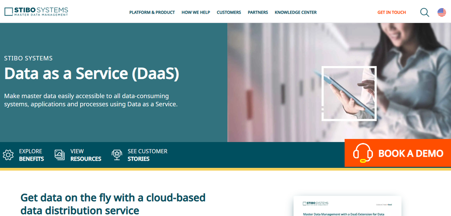Click the View Resources link
Image resolution: width=451 pixels, height=216 pixels.
click(86, 155)
